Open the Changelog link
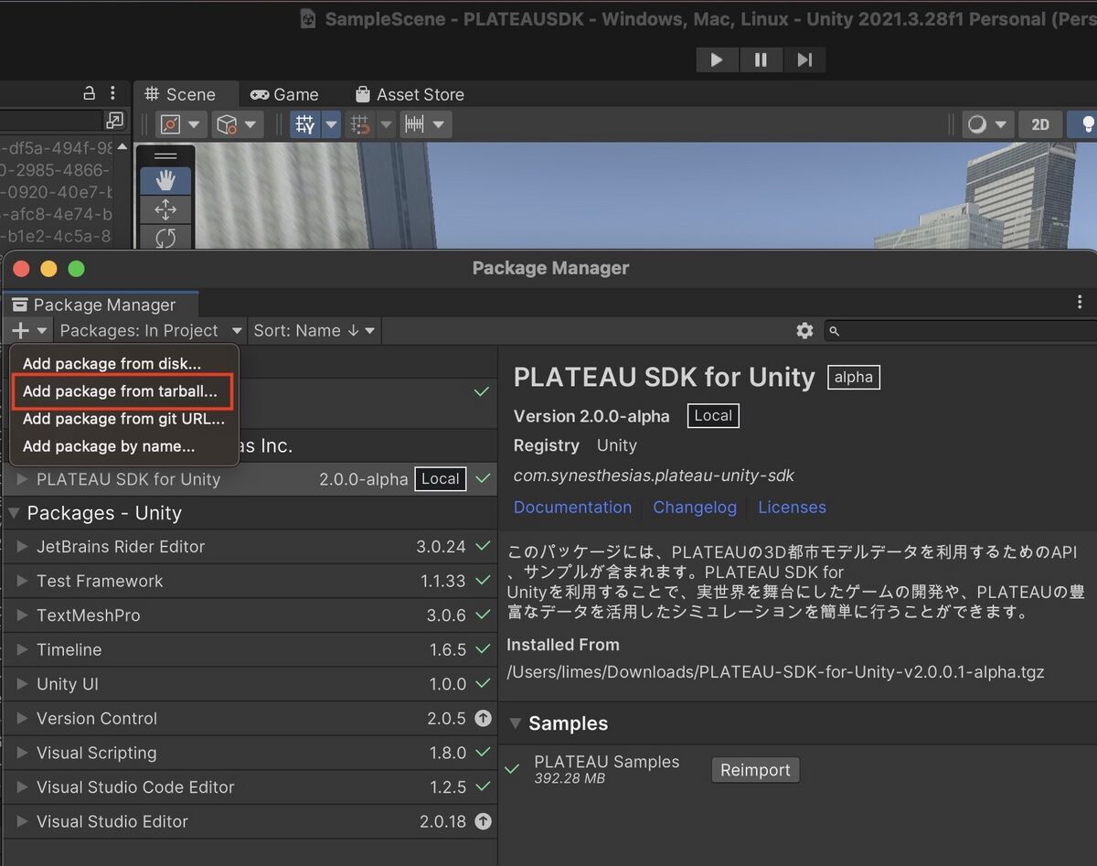The height and width of the screenshot is (866, 1097). pyautogui.click(x=695, y=508)
